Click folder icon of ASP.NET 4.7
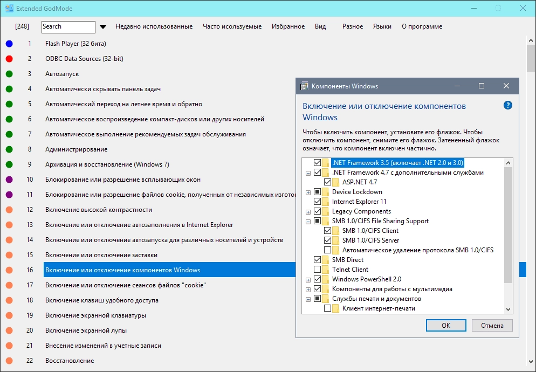This screenshot has width=536, height=372. coord(336,182)
